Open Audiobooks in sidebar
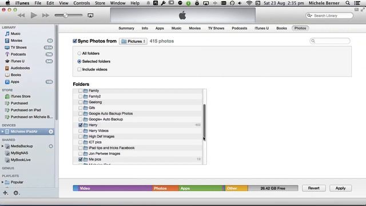 click(20, 68)
